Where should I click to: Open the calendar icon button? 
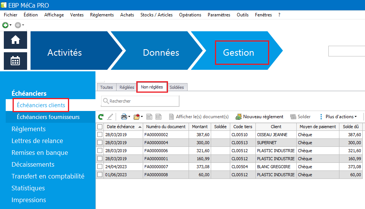coord(15,61)
